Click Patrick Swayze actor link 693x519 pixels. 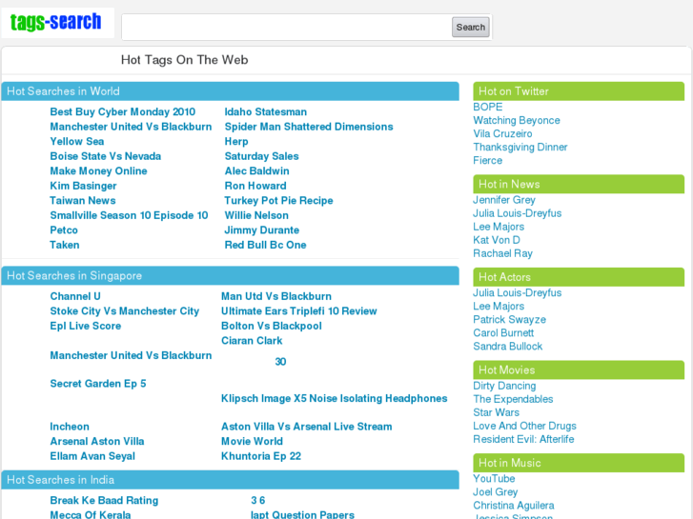point(510,319)
